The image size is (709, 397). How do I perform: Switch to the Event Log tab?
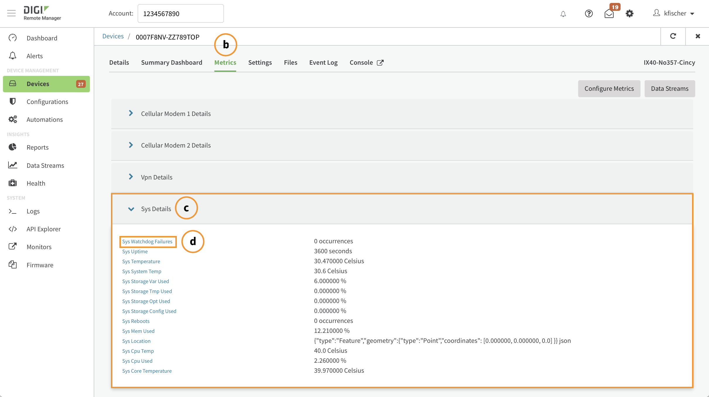coord(323,62)
